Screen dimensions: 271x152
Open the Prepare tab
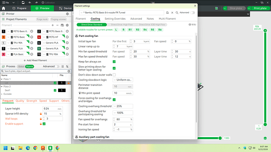click(x=19, y=8)
